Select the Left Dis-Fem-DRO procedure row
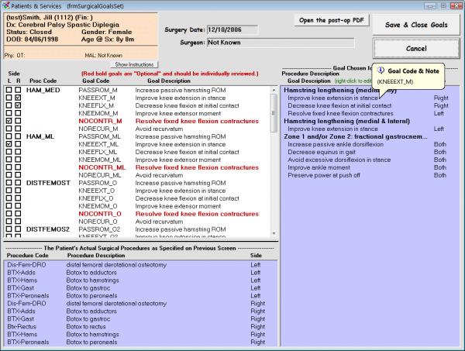The image size is (465, 351). [x=141, y=265]
